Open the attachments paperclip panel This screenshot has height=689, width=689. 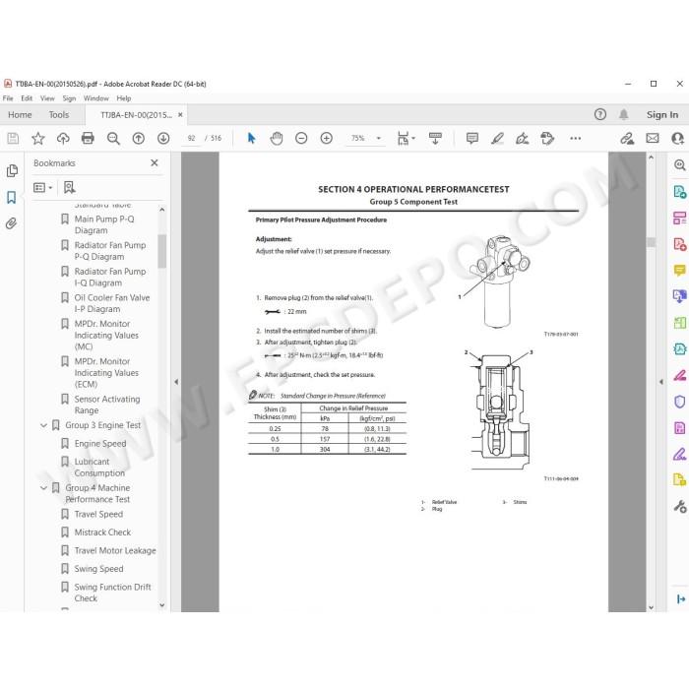point(12,223)
